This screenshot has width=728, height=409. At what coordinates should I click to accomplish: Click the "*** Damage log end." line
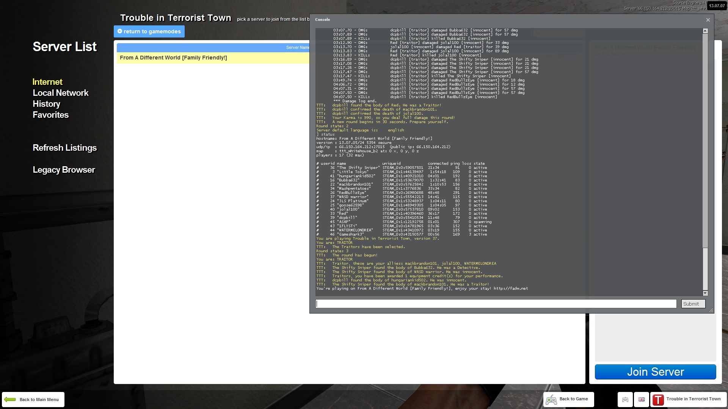tap(355, 101)
